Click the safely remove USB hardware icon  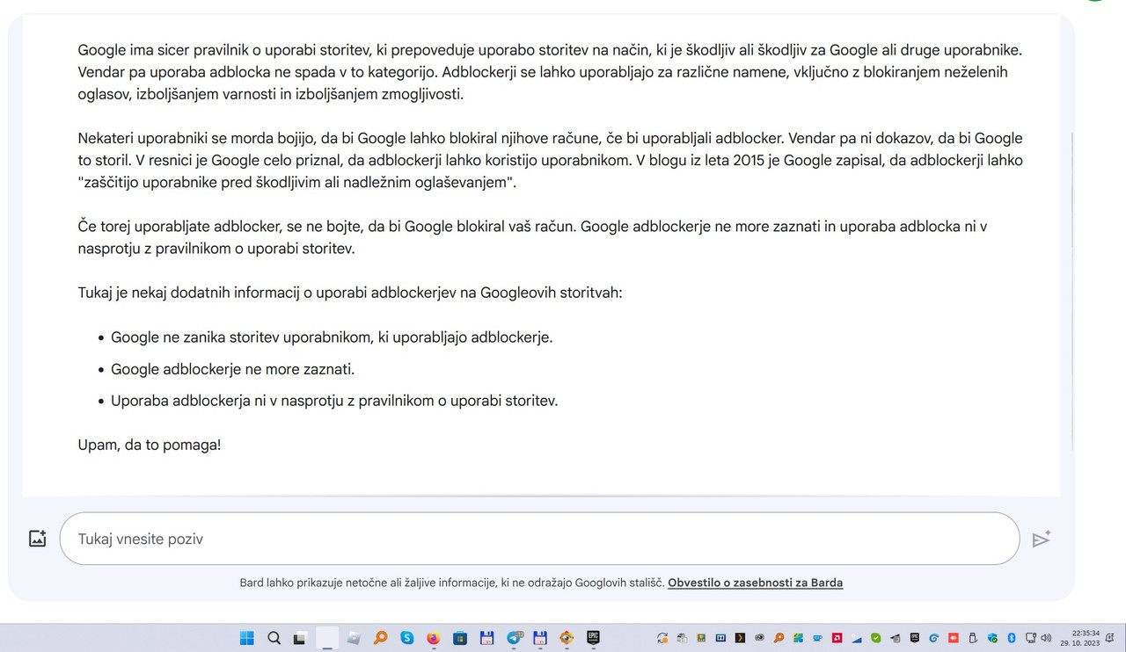[973, 638]
